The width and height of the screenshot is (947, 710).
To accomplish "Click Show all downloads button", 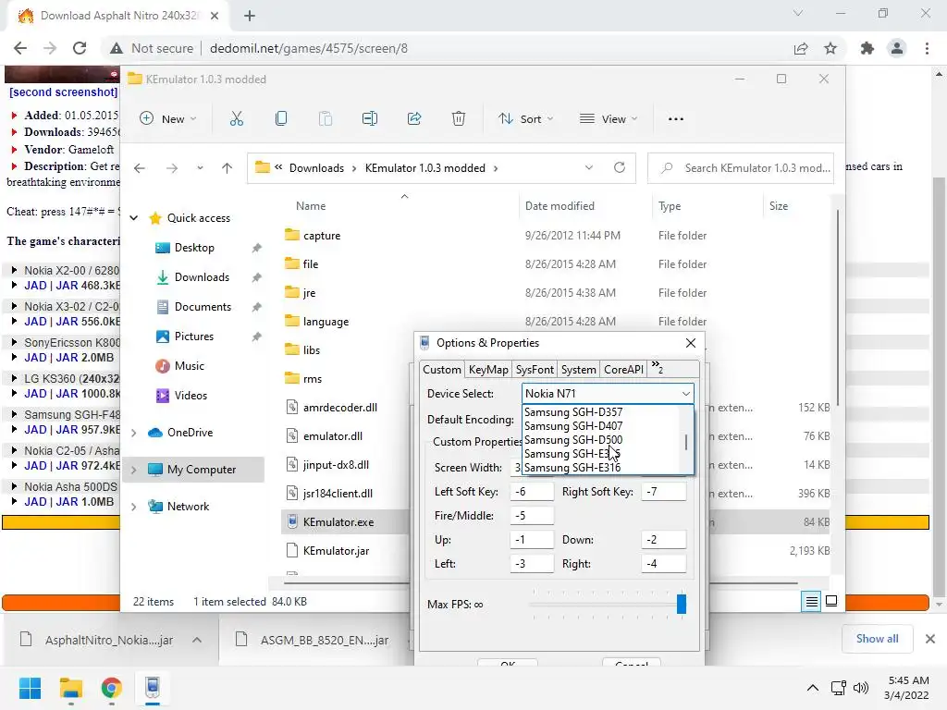I will click(x=877, y=639).
